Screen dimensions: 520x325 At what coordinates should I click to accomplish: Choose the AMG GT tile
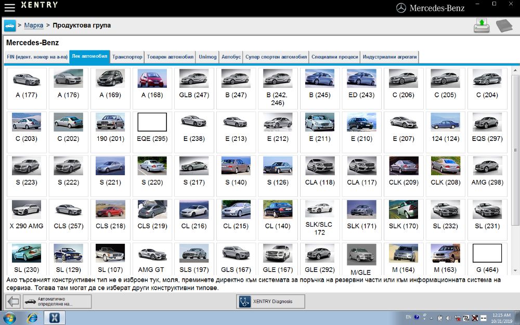pos(152,259)
